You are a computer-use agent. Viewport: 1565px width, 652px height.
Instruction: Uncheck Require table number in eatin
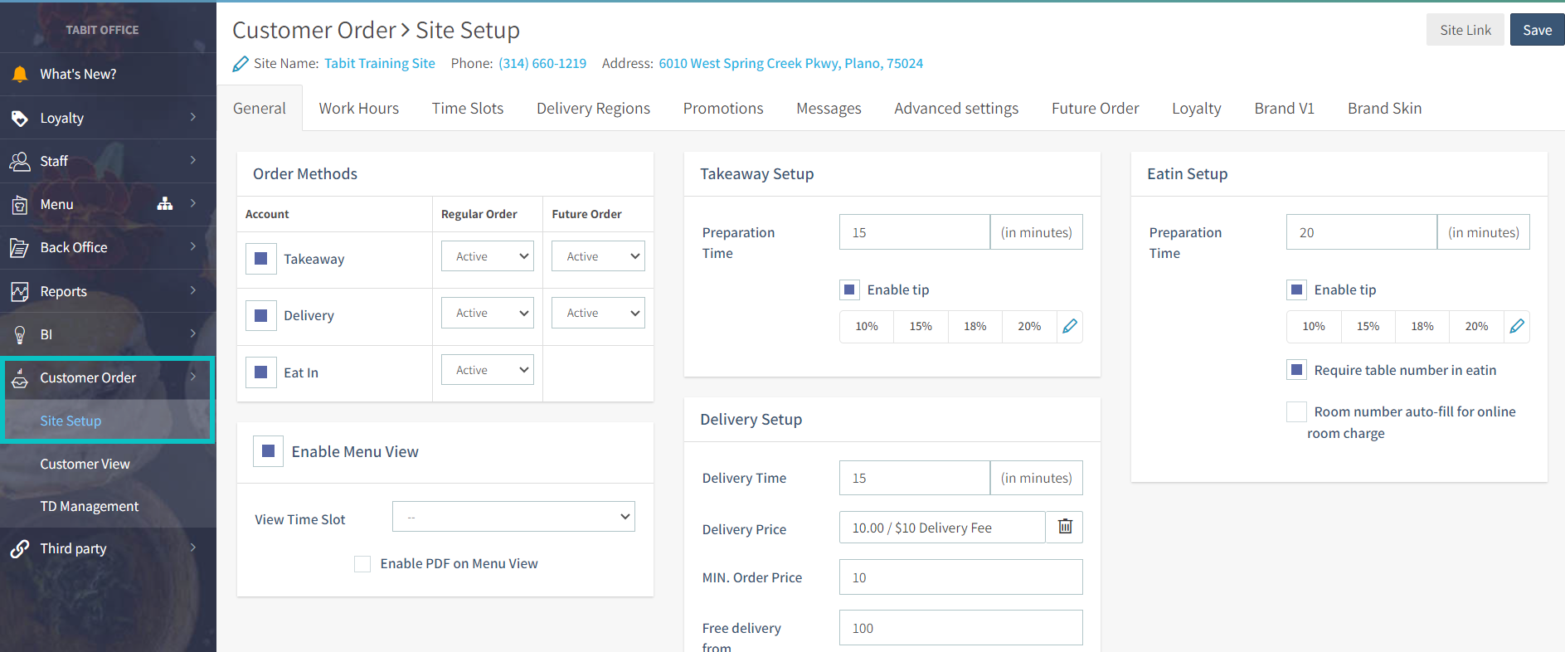point(1296,370)
